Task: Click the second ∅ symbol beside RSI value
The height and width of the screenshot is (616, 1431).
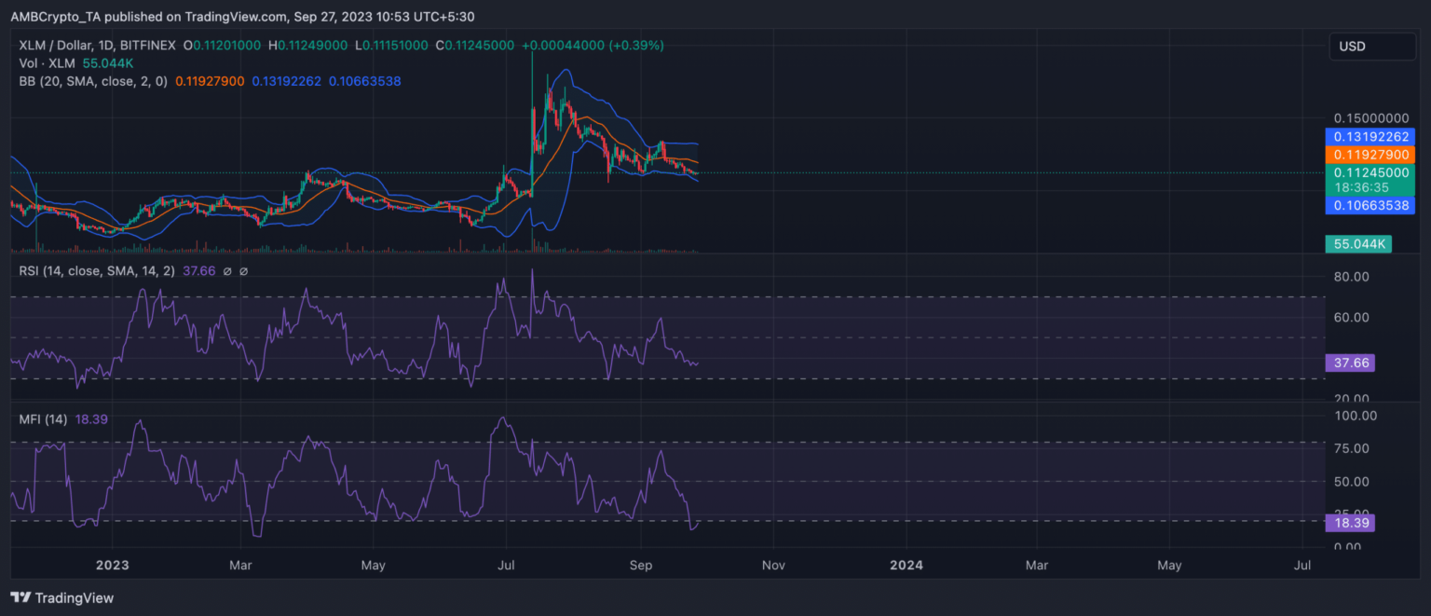Action: (x=244, y=271)
